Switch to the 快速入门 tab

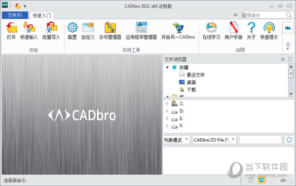pos(42,15)
